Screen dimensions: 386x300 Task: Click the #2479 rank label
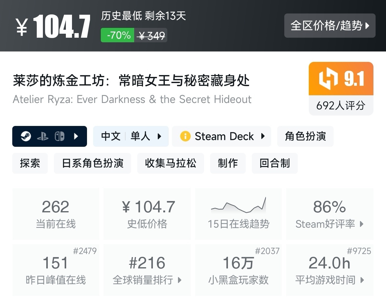coord(85,251)
